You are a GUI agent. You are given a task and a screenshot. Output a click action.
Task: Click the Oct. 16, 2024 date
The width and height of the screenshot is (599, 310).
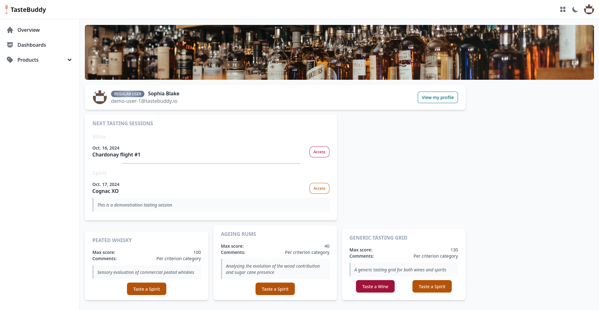point(106,148)
